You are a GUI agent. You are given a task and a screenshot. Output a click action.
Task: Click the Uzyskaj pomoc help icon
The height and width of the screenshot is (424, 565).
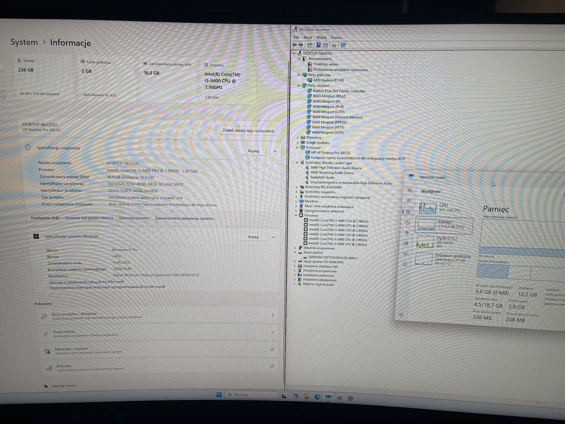(x=46, y=386)
